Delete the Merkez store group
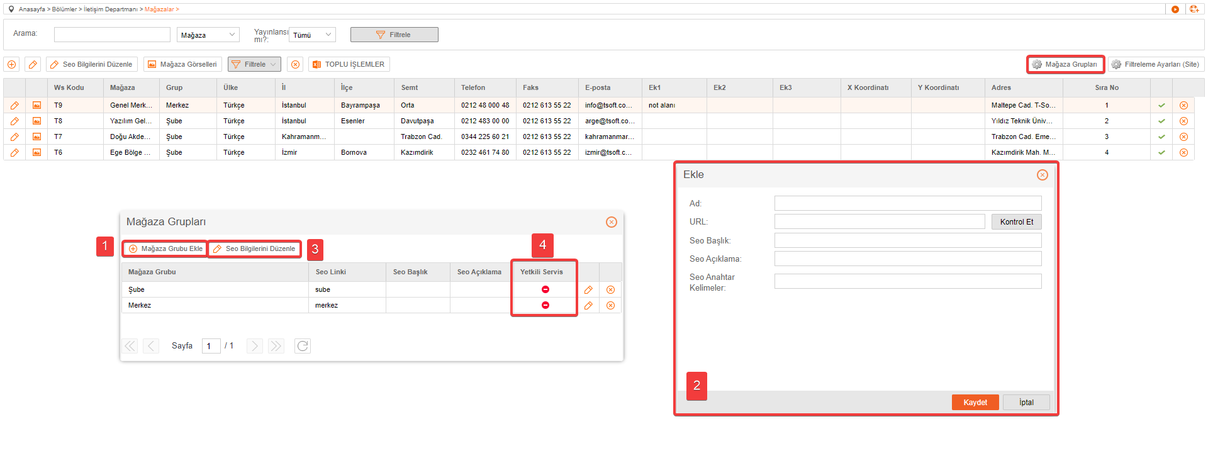 (x=610, y=305)
